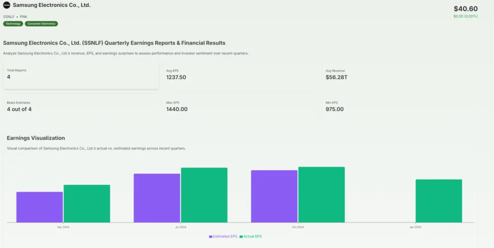Toggle the Actual EPS legend item
The width and height of the screenshot is (494, 248).
click(x=250, y=236)
